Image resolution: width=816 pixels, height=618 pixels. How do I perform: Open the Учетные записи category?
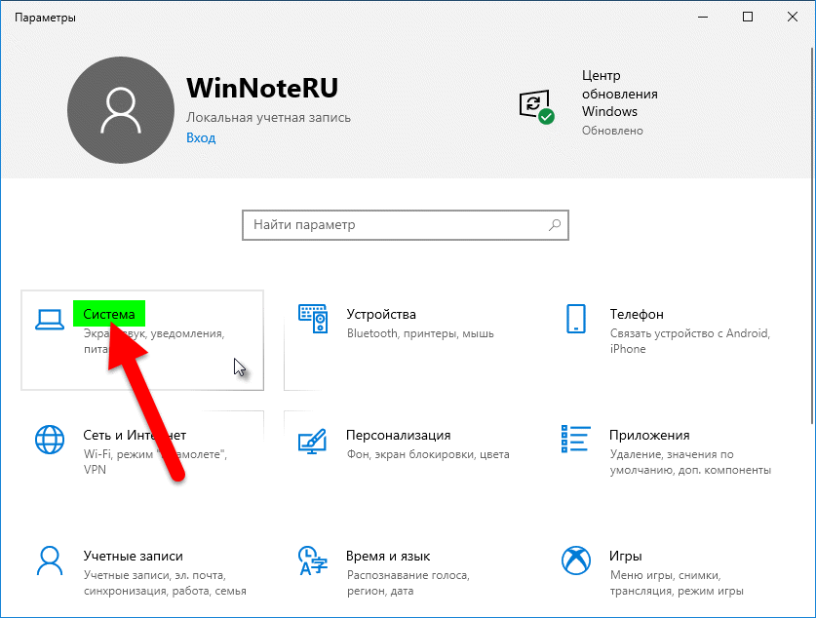134,556
